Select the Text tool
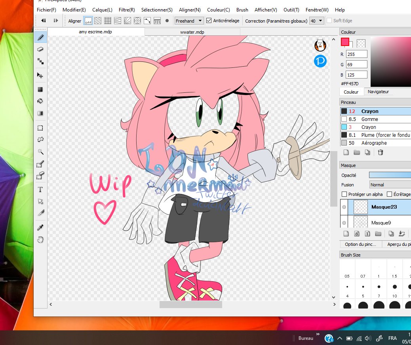 point(40,190)
